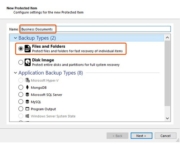Click the 'Program Output' label
The image size is (180, 149).
43,109
